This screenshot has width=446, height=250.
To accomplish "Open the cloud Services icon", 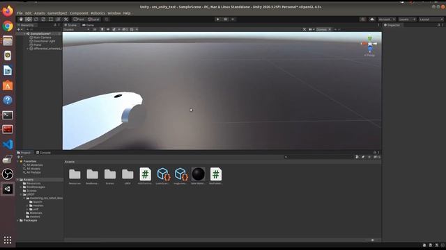I will [x=371, y=19].
